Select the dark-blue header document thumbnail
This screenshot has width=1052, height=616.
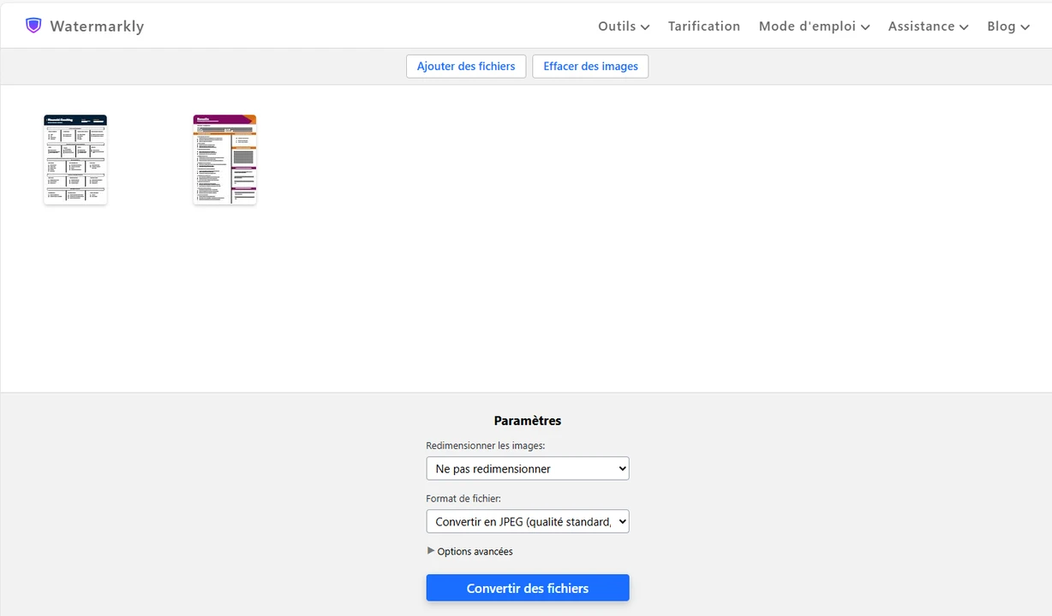point(75,159)
